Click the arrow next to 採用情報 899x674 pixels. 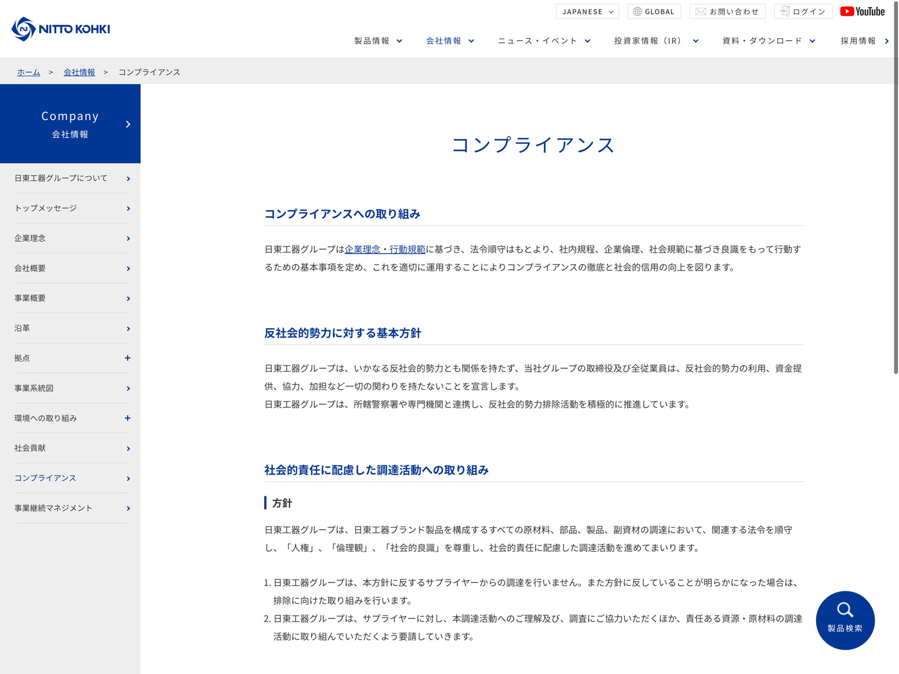click(x=887, y=41)
